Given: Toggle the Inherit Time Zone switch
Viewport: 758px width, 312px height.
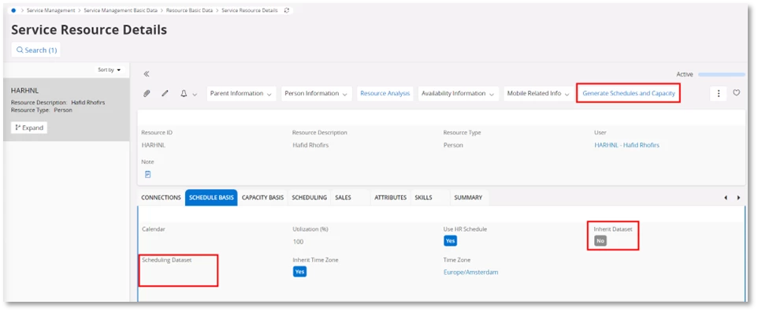Looking at the screenshot, I should [x=299, y=271].
